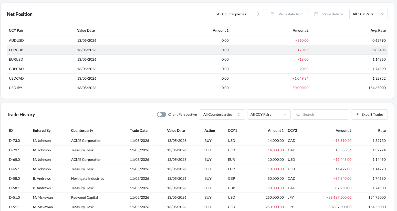The width and height of the screenshot is (397, 211).
Task: Click the Counterparty column header
Action: click(x=82, y=131)
